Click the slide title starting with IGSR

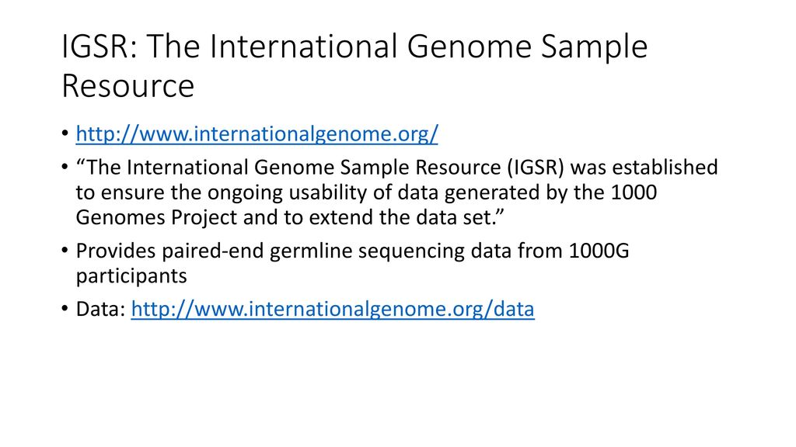tap(354, 65)
